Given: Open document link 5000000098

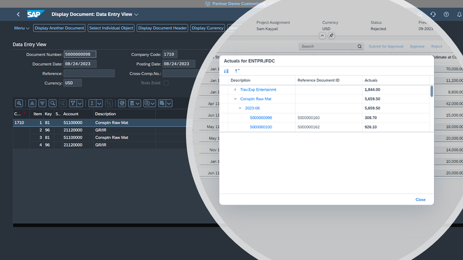Looking at the screenshot, I should (261, 118).
